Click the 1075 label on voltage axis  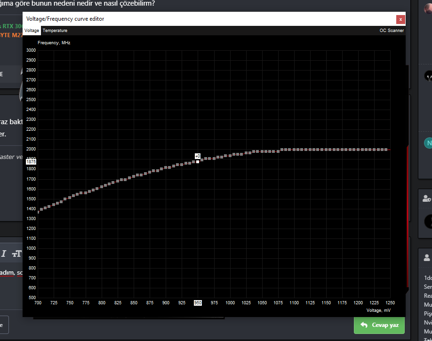point(278,303)
